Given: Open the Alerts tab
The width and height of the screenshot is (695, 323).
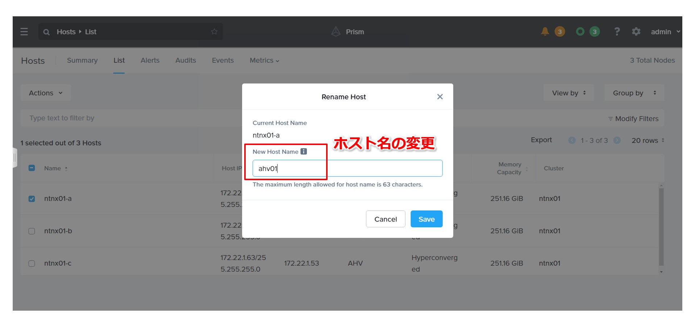Looking at the screenshot, I should click(x=150, y=60).
